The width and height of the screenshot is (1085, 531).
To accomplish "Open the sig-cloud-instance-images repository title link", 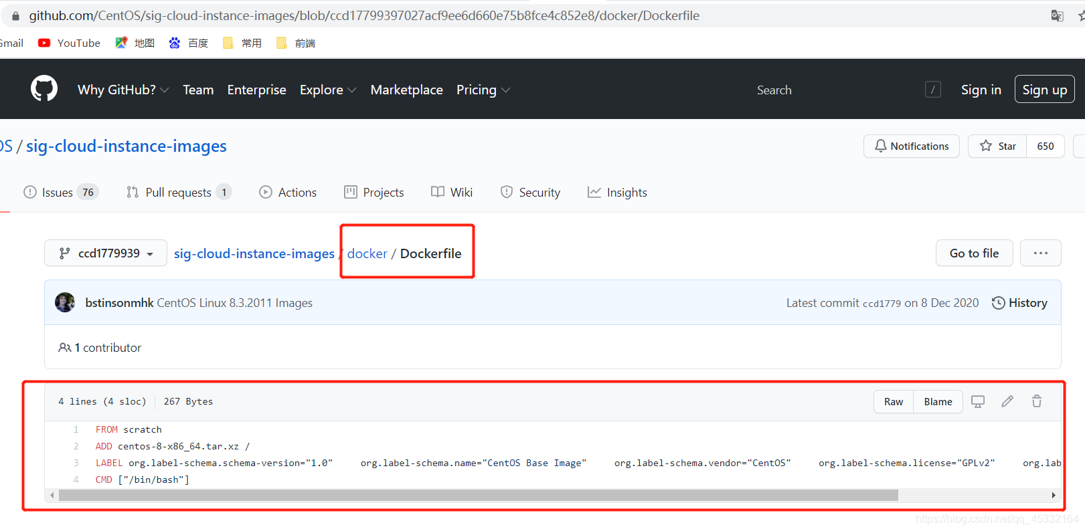I will tap(127, 146).
